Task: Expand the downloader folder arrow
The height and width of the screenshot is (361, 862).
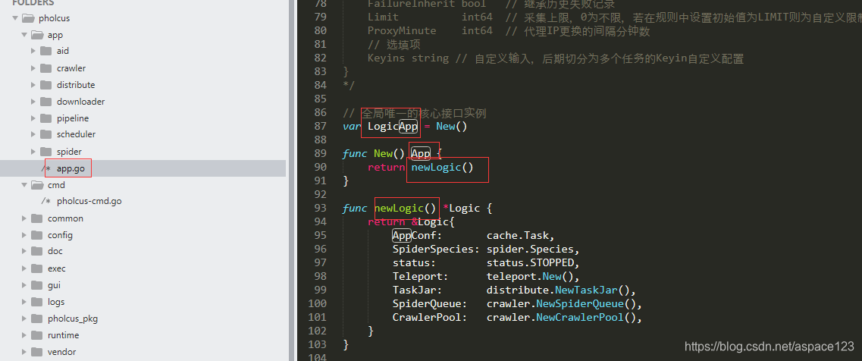Action: (x=33, y=102)
